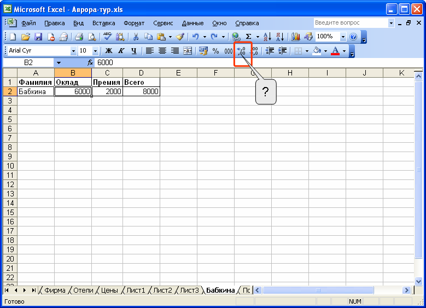The width and height of the screenshot is (426, 308).
Task: Apply percent style format
Action: click(215, 51)
